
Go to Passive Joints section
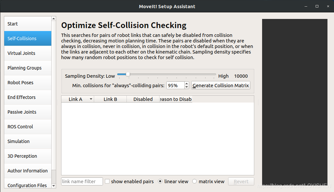coord(28,112)
